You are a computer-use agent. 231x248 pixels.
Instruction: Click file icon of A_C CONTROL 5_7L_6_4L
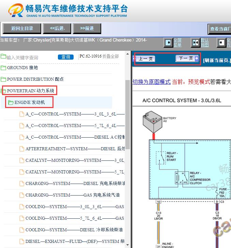[22, 126]
